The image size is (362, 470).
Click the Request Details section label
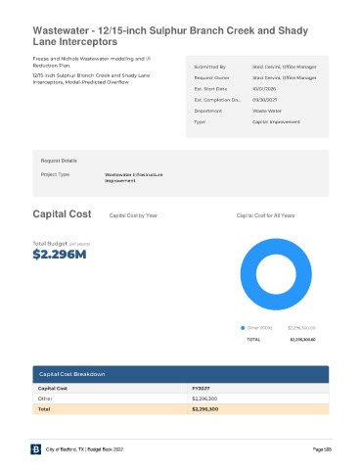pos(59,161)
